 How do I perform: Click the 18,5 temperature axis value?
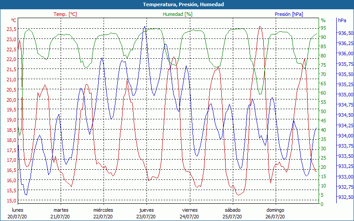(11, 130)
